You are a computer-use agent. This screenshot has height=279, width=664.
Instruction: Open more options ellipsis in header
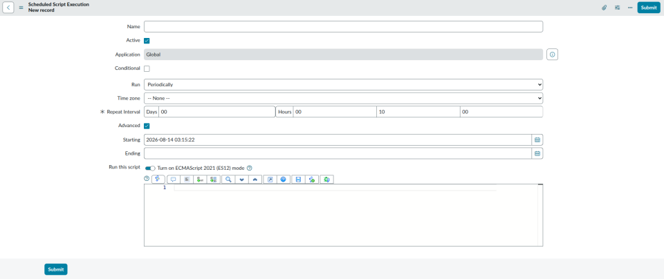click(630, 8)
